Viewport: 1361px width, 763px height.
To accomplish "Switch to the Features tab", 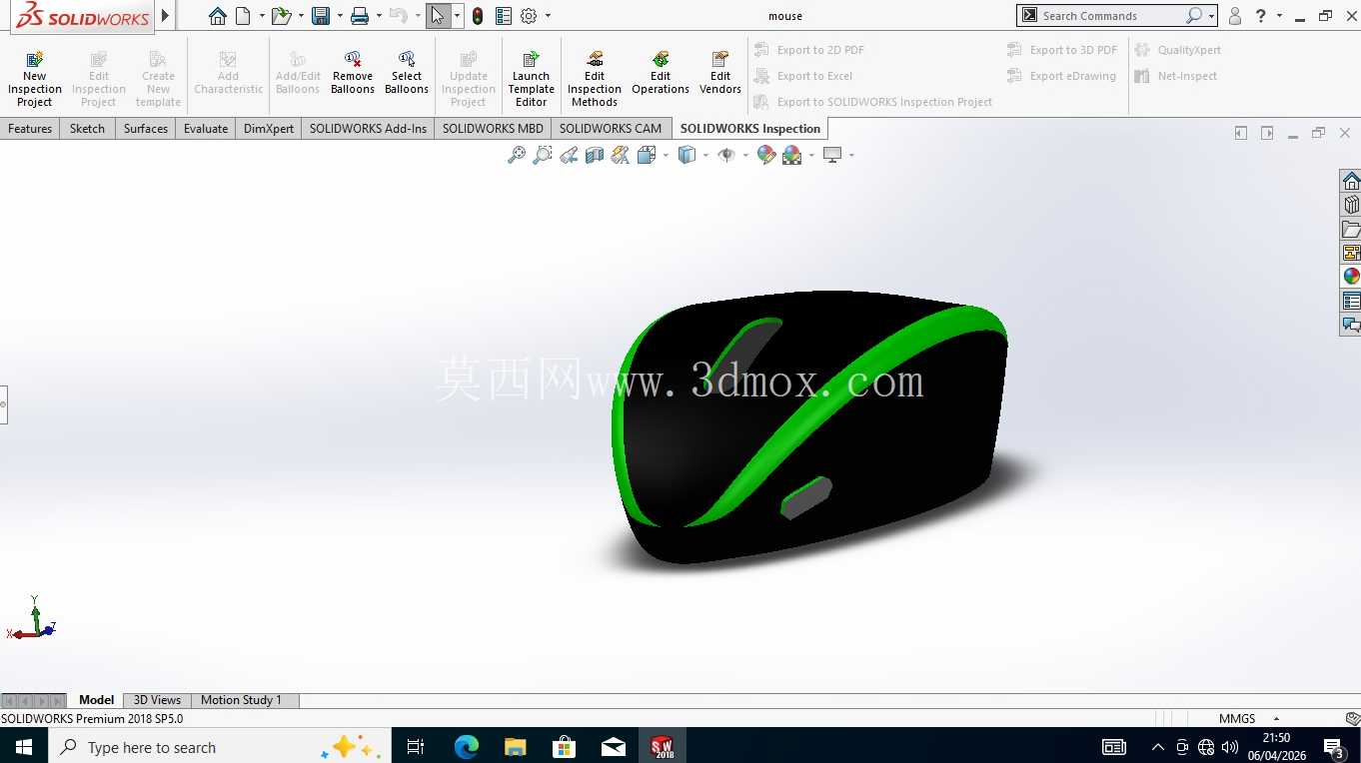I will click(x=30, y=129).
